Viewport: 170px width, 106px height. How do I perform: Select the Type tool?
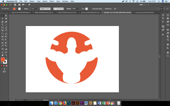(x=2, y=25)
